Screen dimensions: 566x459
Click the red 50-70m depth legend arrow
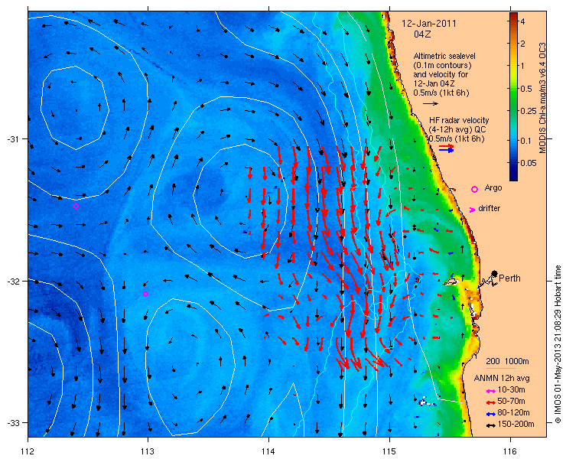point(490,402)
